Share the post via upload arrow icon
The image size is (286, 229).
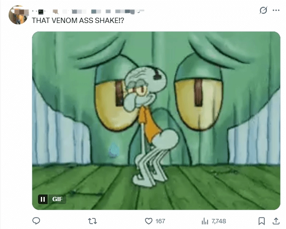click(x=276, y=221)
